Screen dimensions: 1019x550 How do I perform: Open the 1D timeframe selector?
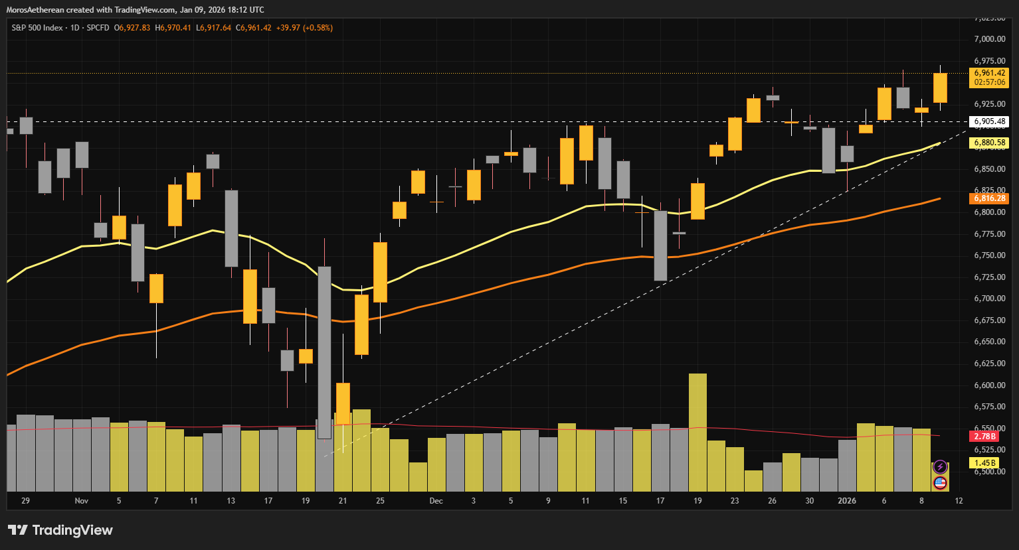point(75,29)
